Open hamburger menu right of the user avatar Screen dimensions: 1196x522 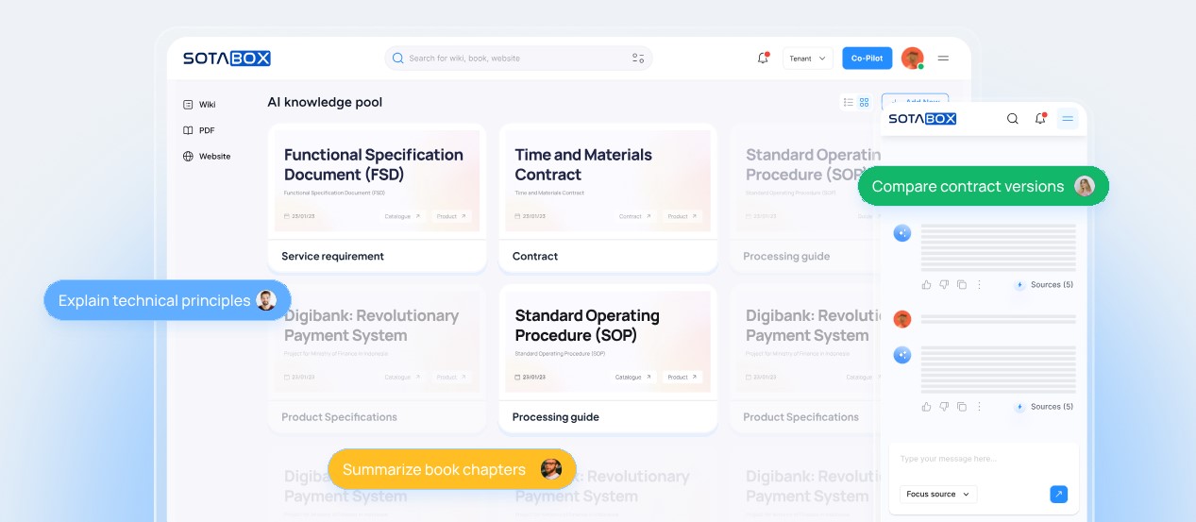click(x=943, y=59)
